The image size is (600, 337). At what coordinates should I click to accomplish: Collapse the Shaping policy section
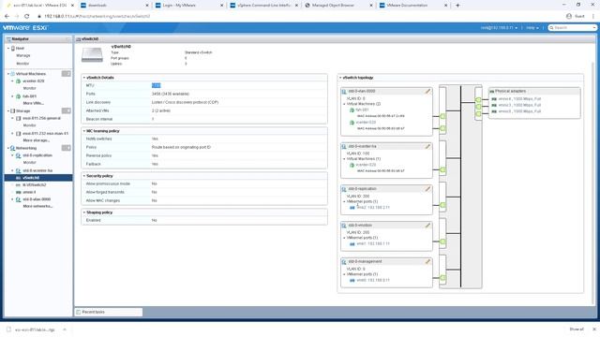84,212
